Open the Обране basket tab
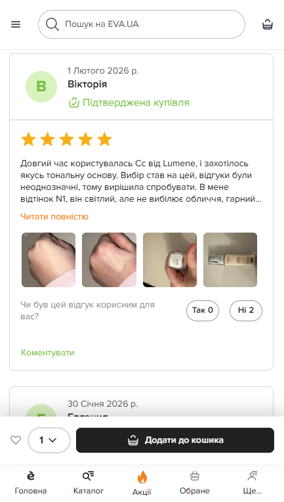This screenshot has width=284, height=502. 195,482
